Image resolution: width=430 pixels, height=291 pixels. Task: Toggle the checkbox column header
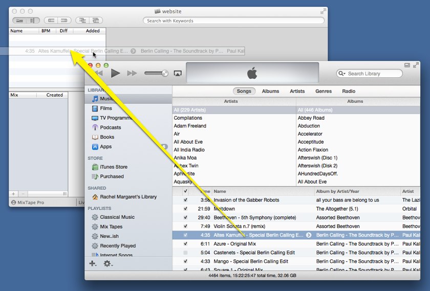coord(186,191)
